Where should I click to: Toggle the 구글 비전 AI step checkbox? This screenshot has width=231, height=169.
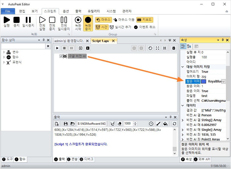pos(61,56)
